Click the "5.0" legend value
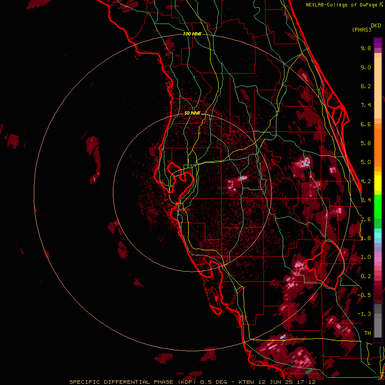Screen dimensions: 385x385 (x=366, y=162)
